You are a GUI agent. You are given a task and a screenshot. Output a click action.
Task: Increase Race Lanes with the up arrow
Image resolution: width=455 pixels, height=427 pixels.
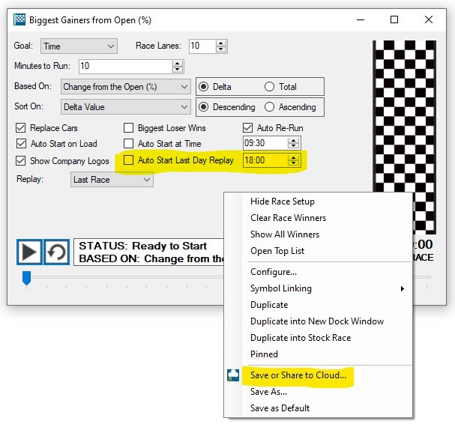pos(221,43)
